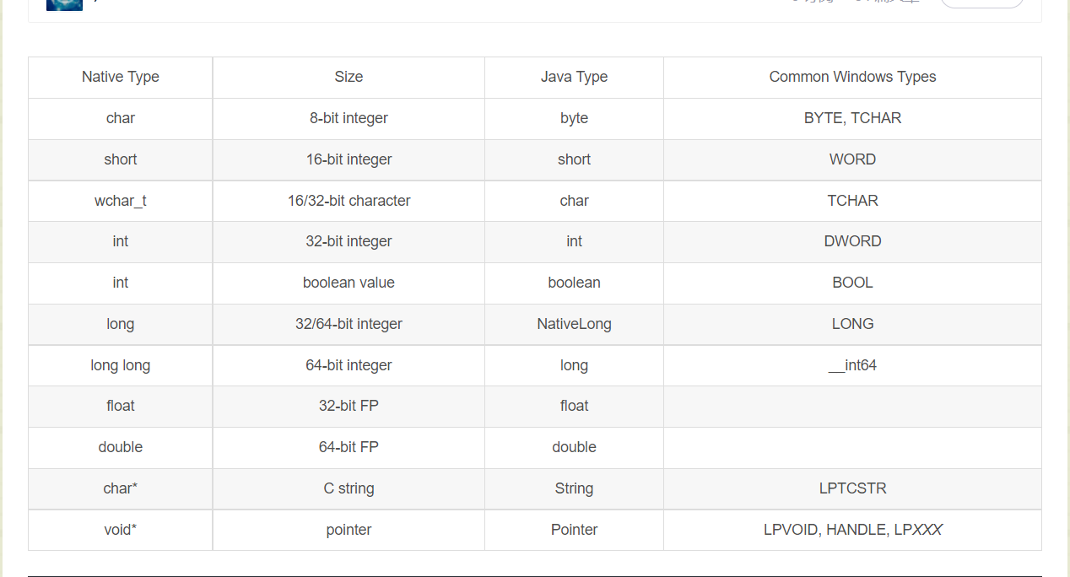The width and height of the screenshot is (1070, 577).
Task: Select the wchar_t native type cell
Action: tap(121, 201)
